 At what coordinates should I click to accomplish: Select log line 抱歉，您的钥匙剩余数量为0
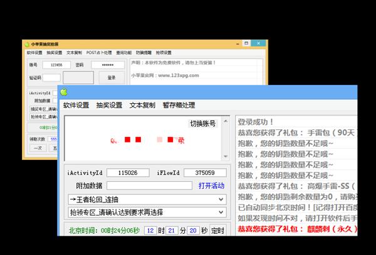297,197
